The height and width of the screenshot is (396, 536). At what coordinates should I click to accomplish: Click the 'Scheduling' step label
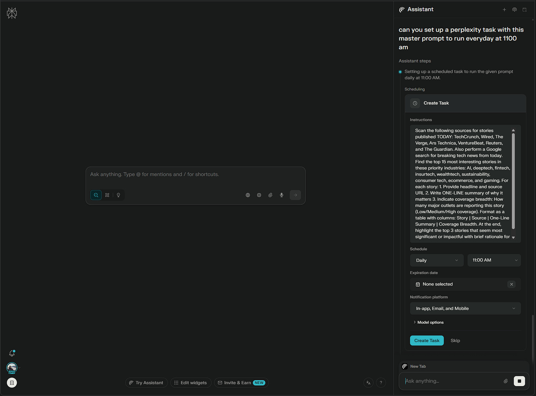415,89
